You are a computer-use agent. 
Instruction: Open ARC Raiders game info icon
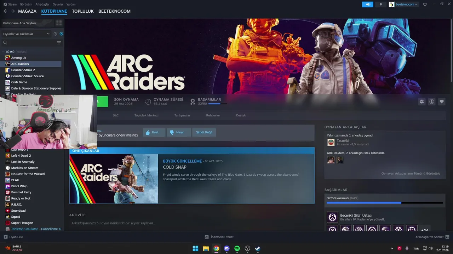click(432, 102)
